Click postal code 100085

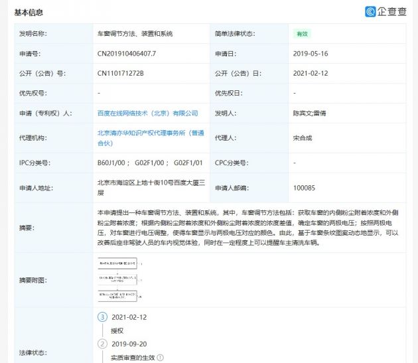click(x=304, y=188)
